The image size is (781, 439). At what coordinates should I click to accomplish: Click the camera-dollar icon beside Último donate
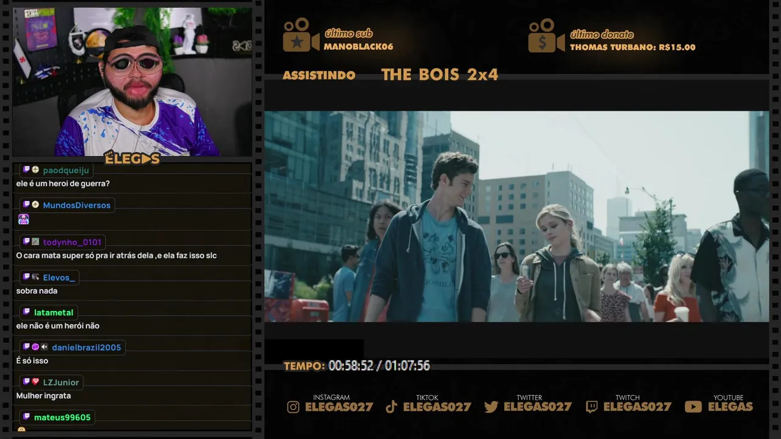(546, 35)
